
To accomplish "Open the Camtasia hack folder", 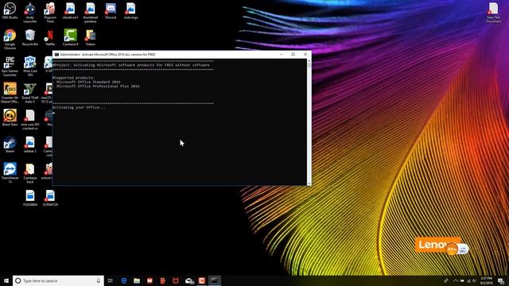I will (x=30, y=173).
